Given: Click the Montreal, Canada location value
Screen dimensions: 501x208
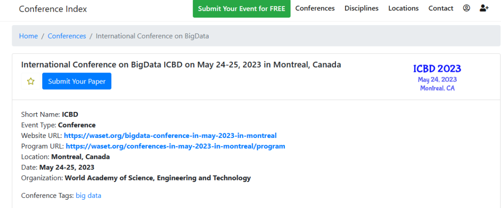Looking at the screenshot, I should click(81, 157).
